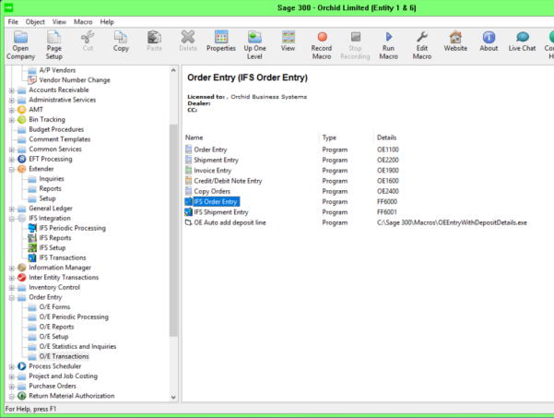Viewport: 554px width, 418px height.
Task: Select IFS Setup in the tree
Action: pyautogui.click(x=53, y=248)
